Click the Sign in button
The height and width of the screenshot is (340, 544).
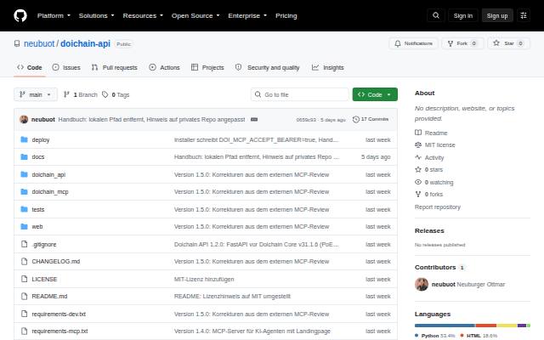(x=462, y=15)
